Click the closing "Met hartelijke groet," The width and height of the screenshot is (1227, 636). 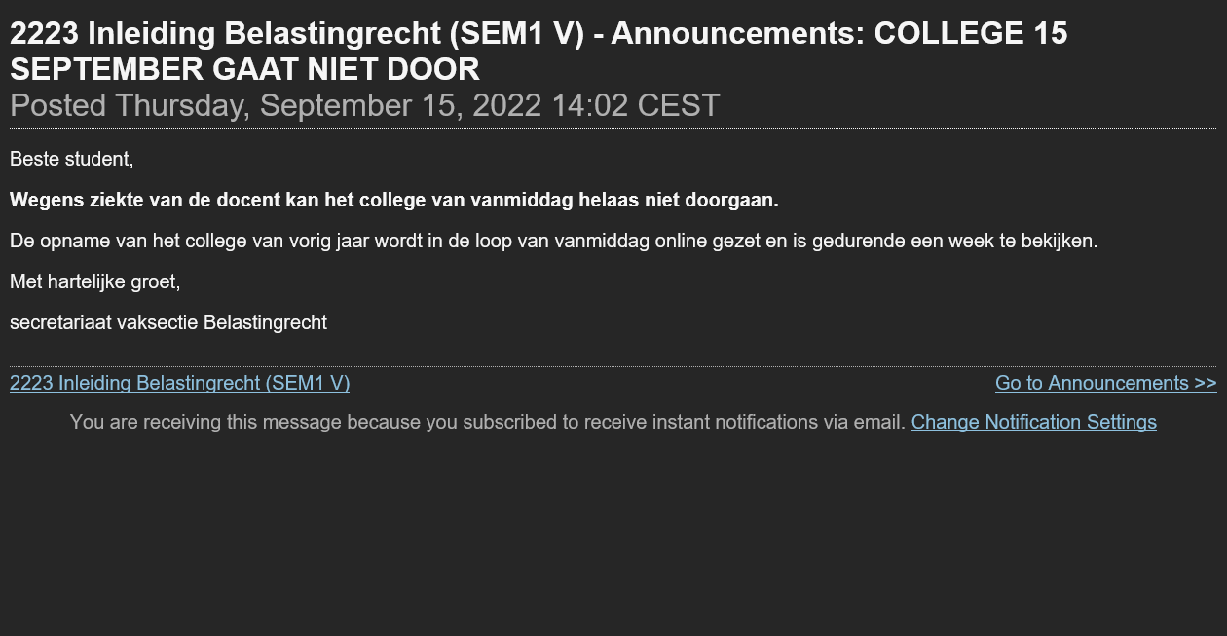pyautogui.click(x=94, y=282)
